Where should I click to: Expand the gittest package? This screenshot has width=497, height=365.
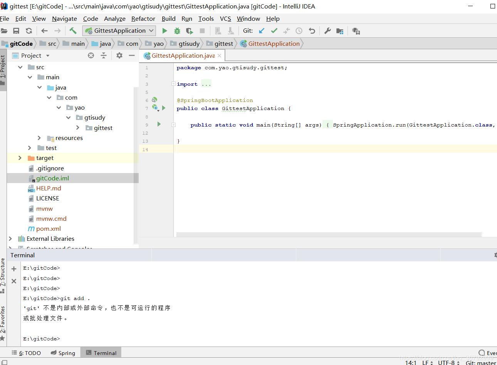(x=78, y=127)
